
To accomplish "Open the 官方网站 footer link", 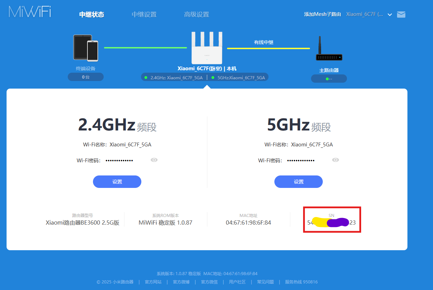I will tap(153, 282).
